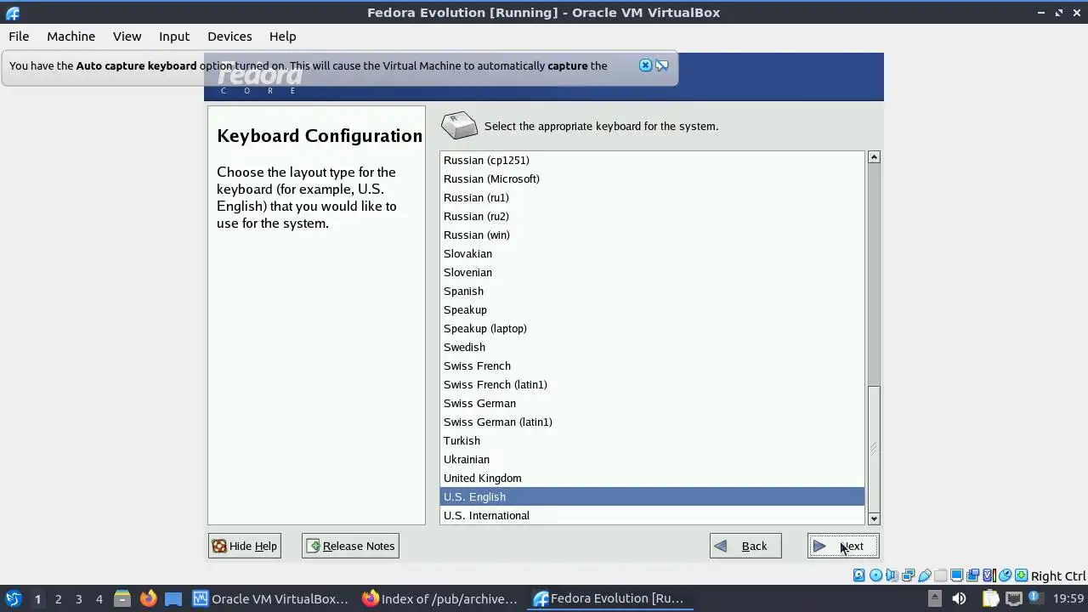The width and height of the screenshot is (1088, 612).
Task: Open the LXQt application menu
Action: point(13,598)
